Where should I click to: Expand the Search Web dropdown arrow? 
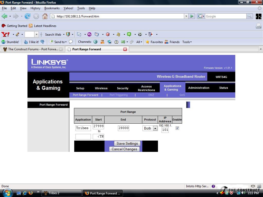[64, 35]
